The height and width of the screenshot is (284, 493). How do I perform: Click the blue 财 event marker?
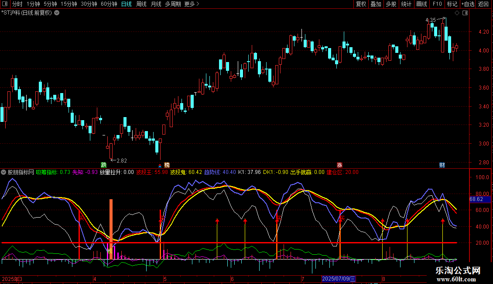click(442, 165)
